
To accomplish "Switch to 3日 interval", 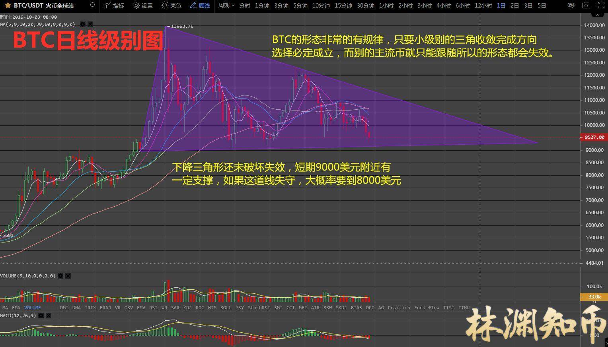I will (x=528, y=6).
